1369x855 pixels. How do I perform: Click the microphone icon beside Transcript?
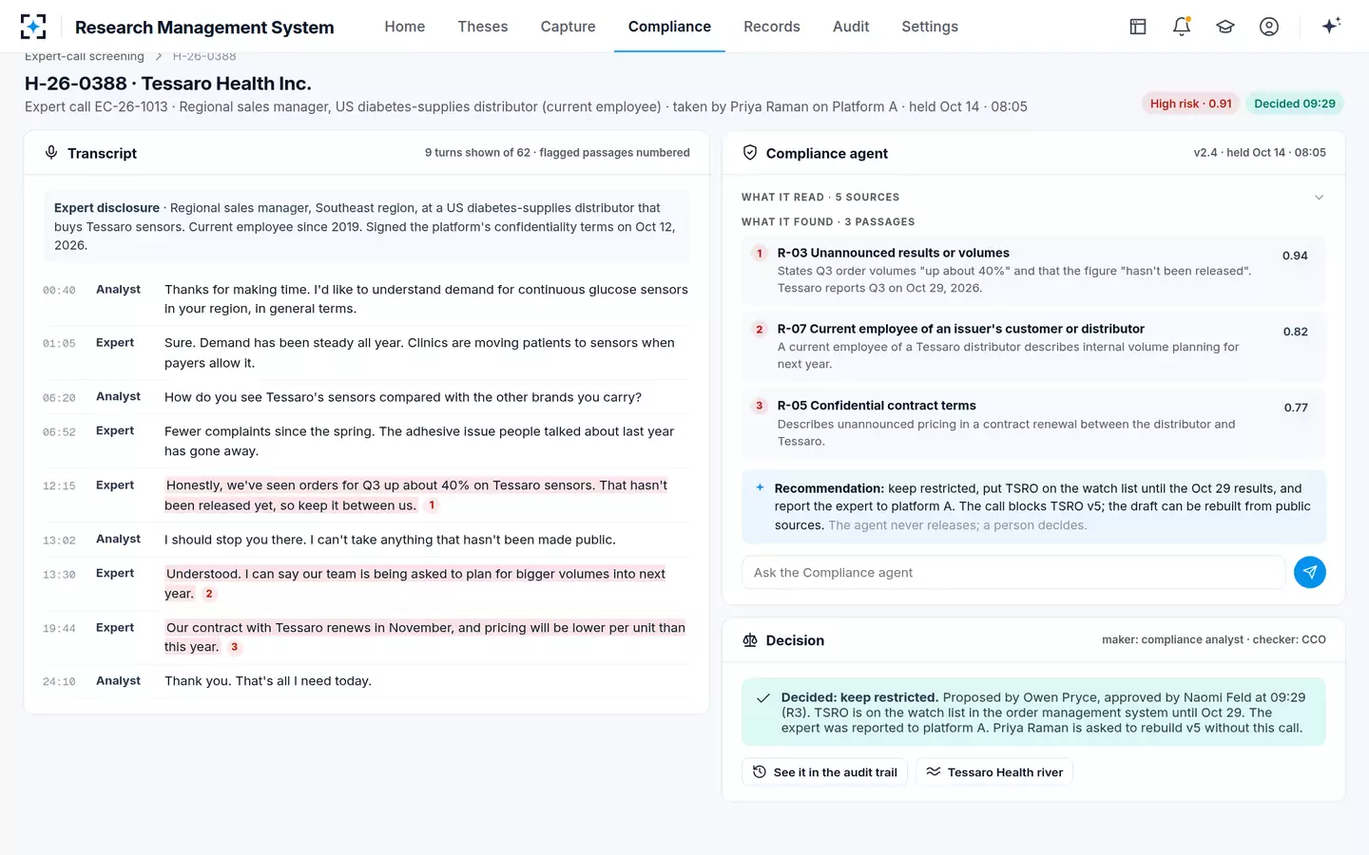point(51,153)
